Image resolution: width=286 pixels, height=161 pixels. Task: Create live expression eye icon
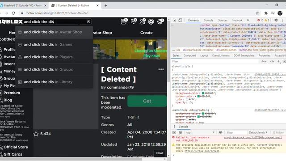tap(220, 132)
